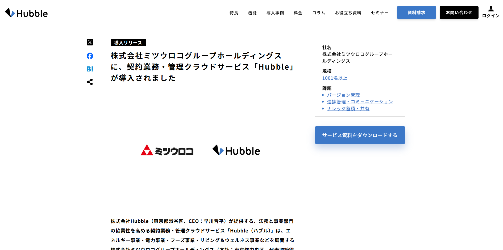
Task: Click the bullet beside バージョン管理
Action: 323,95
